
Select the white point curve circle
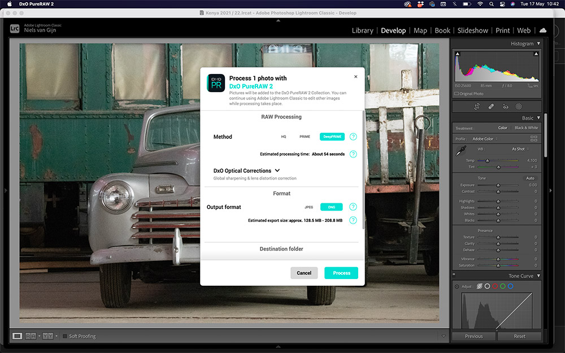pyautogui.click(x=487, y=286)
